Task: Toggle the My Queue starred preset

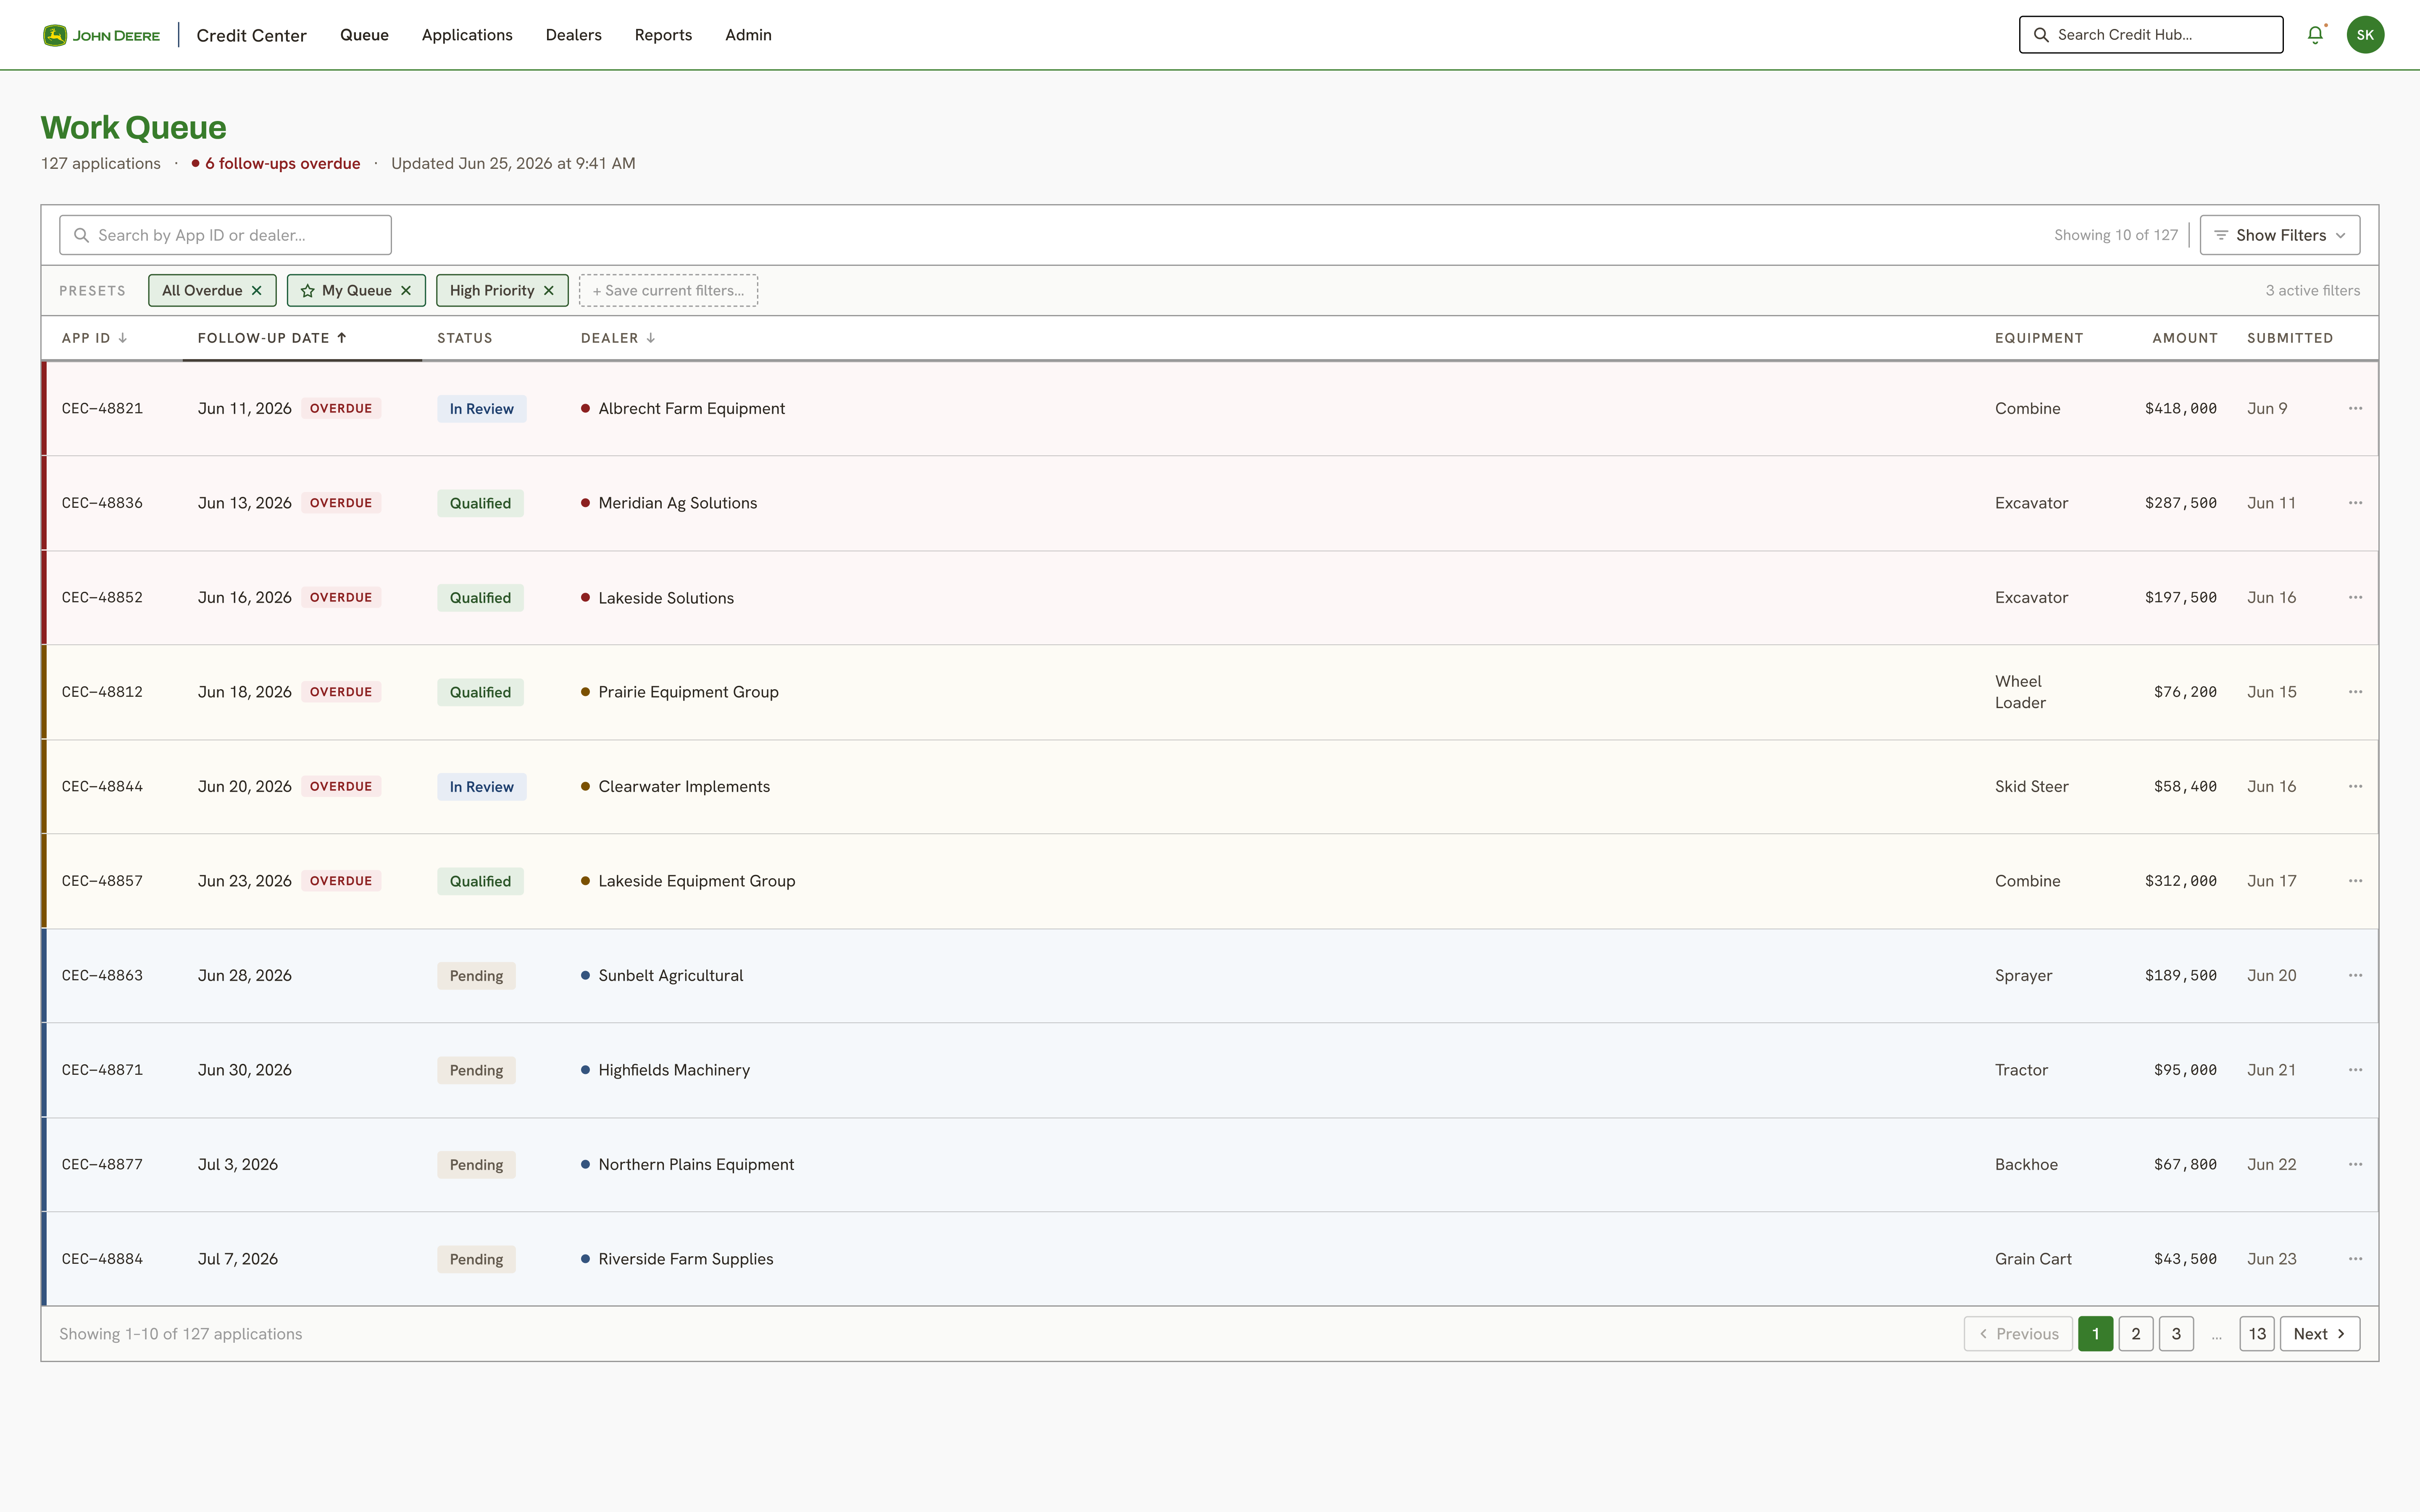Action: pos(346,291)
